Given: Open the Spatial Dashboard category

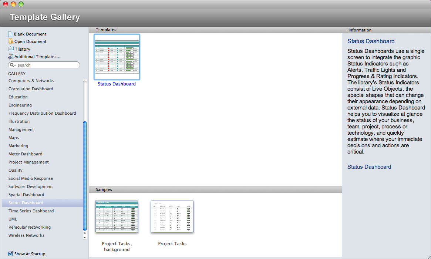Looking at the screenshot, I should point(26,195).
